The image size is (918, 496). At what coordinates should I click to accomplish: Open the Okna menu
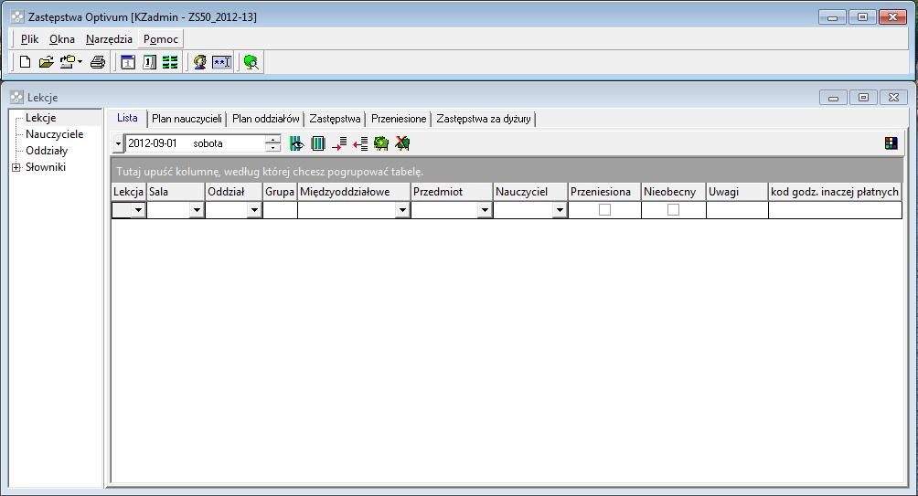click(x=62, y=39)
